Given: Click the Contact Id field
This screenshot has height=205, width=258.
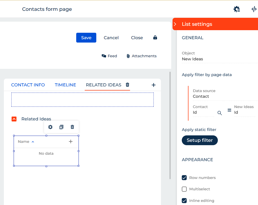Looking at the screenshot, I should pos(203,110).
